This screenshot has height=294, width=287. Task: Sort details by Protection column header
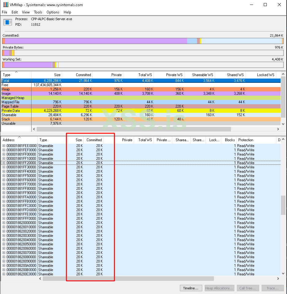click(246, 140)
